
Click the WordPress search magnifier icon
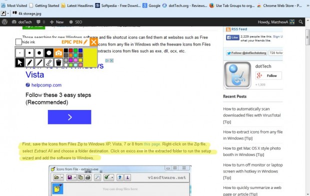click(x=300, y=22)
